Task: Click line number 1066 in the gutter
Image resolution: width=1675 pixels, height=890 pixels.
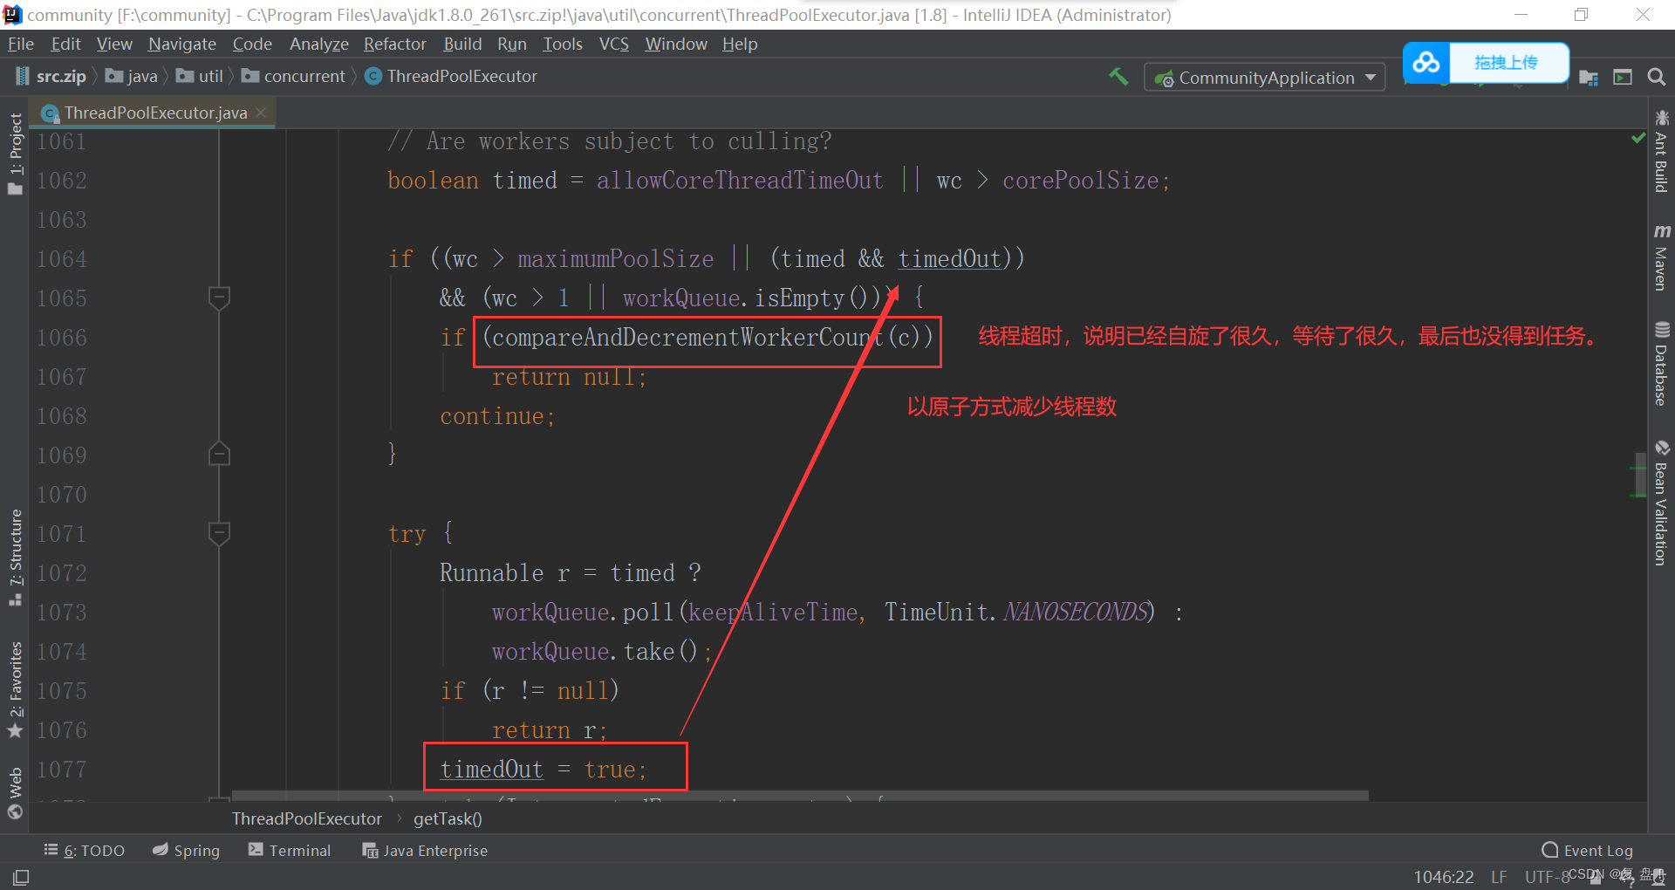Action: tap(62, 338)
